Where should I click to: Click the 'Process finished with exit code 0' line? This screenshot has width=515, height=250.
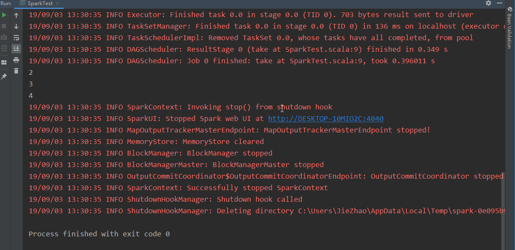[99, 234]
